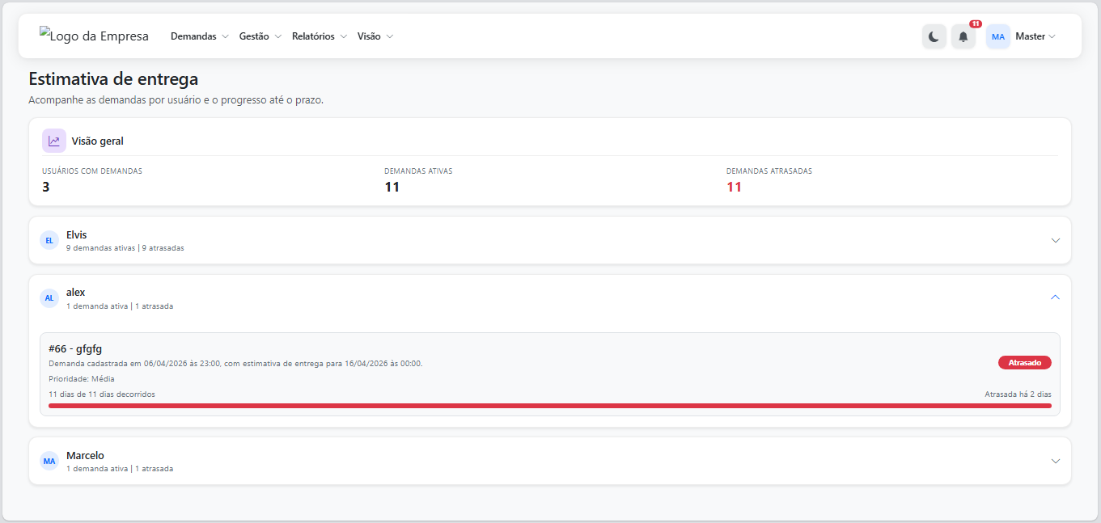Open the Gestão menu
Image resolution: width=1101 pixels, height=523 pixels.
pyautogui.click(x=260, y=36)
